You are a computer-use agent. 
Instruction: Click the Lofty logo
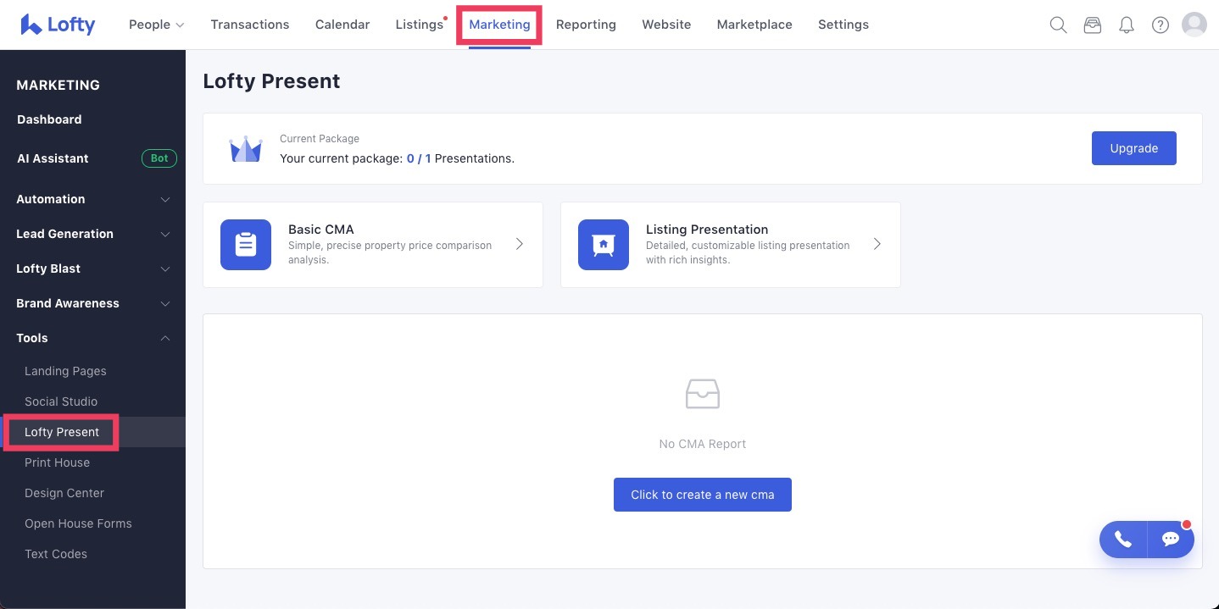click(58, 25)
